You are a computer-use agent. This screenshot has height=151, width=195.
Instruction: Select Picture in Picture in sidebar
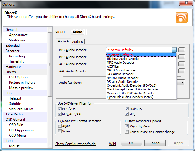[22, 83]
